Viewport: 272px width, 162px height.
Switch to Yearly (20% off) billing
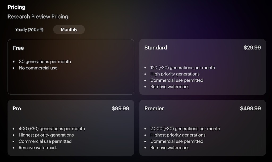click(x=29, y=30)
